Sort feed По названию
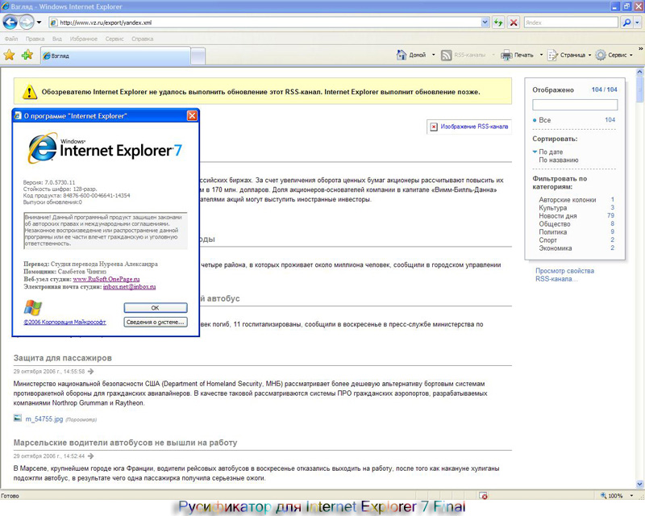Image resolution: width=645 pixels, height=516 pixels. [x=559, y=160]
